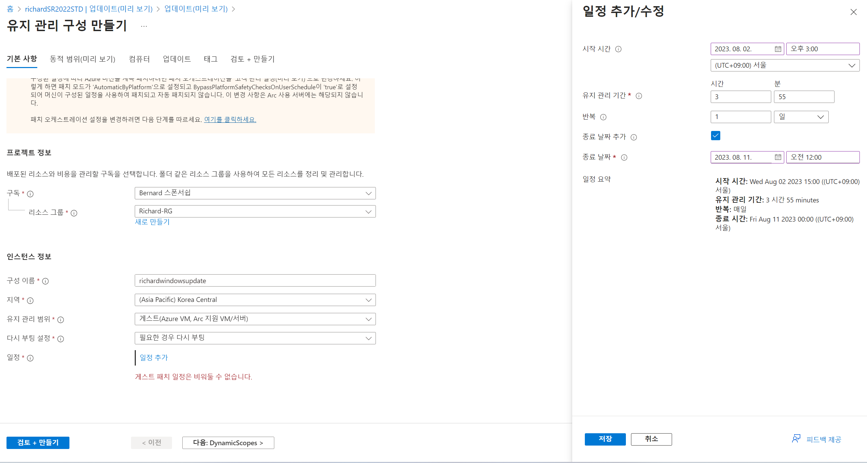The height and width of the screenshot is (463, 867).
Task: Click the 분 minutes field showing 55
Action: point(804,97)
